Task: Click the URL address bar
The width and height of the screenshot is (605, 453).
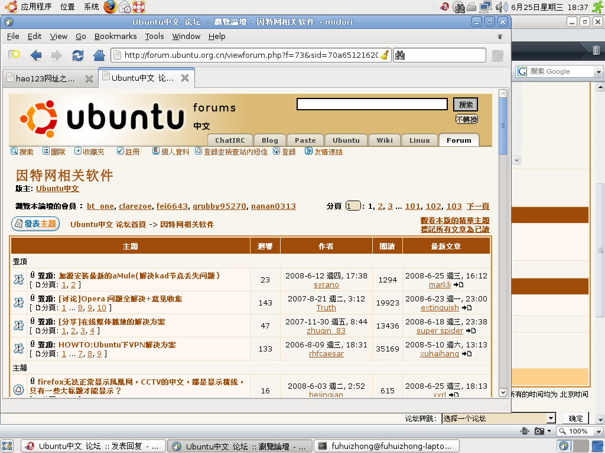Action: coord(251,55)
